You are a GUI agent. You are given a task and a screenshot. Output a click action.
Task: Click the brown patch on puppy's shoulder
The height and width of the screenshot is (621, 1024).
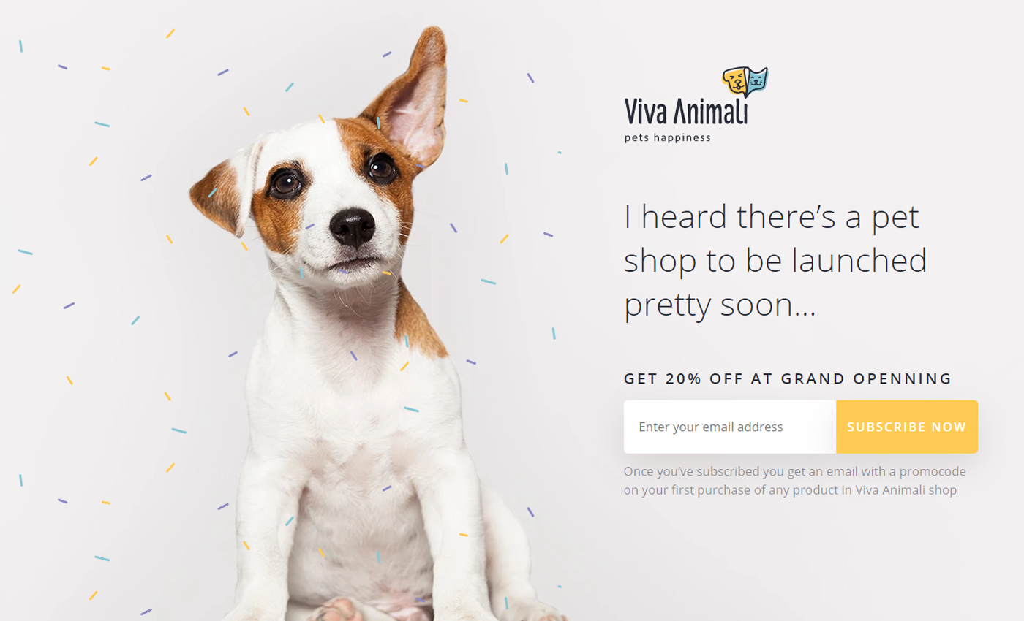pyautogui.click(x=420, y=322)
